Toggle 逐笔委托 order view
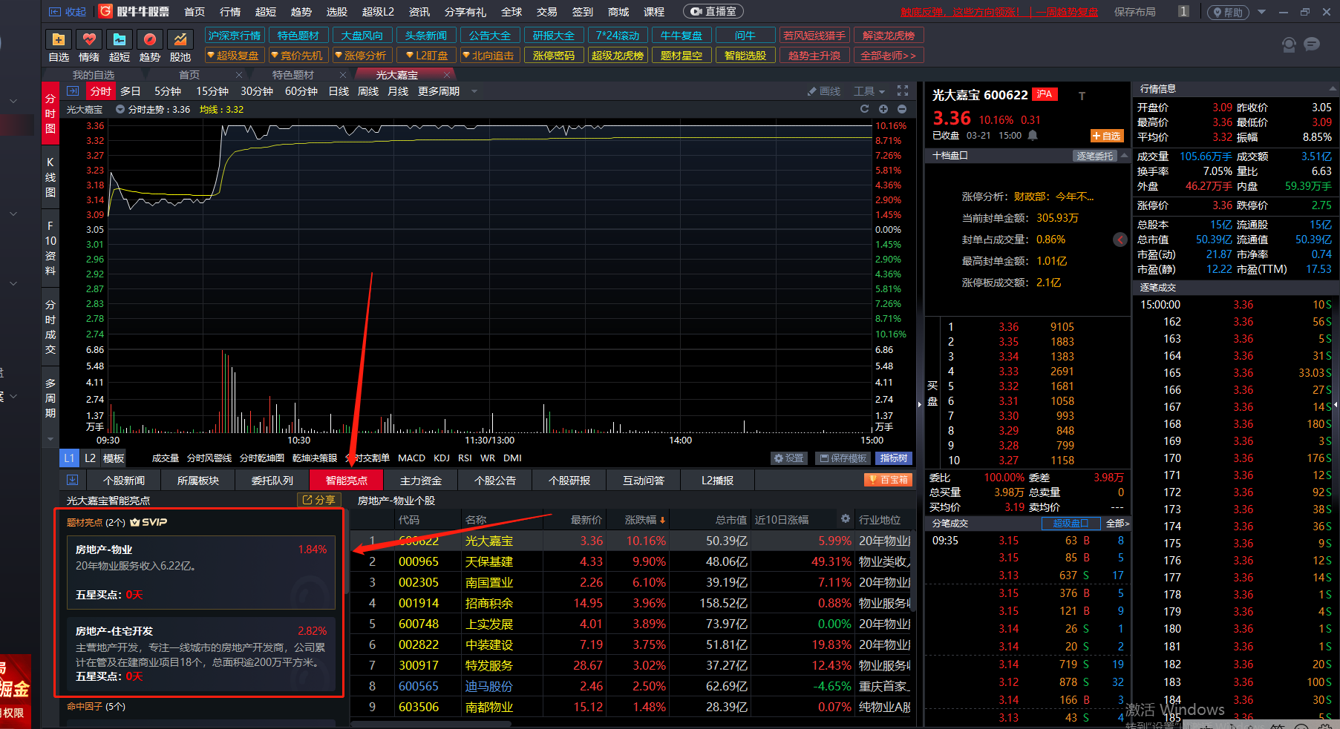 click(1095, 156)
